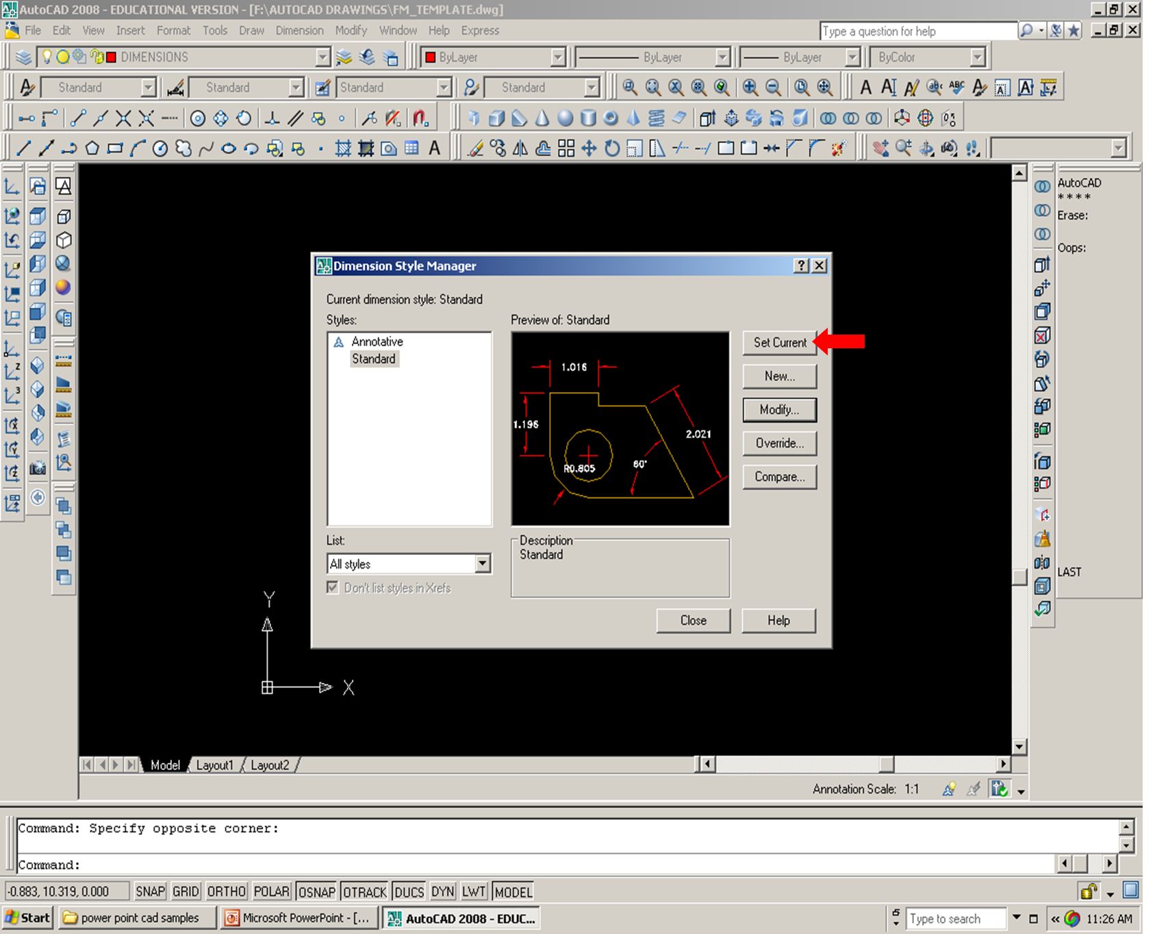This screenshot has height=934, width=1168.
Task: Select Standard in the Styles list
Action: coord(374,359)
